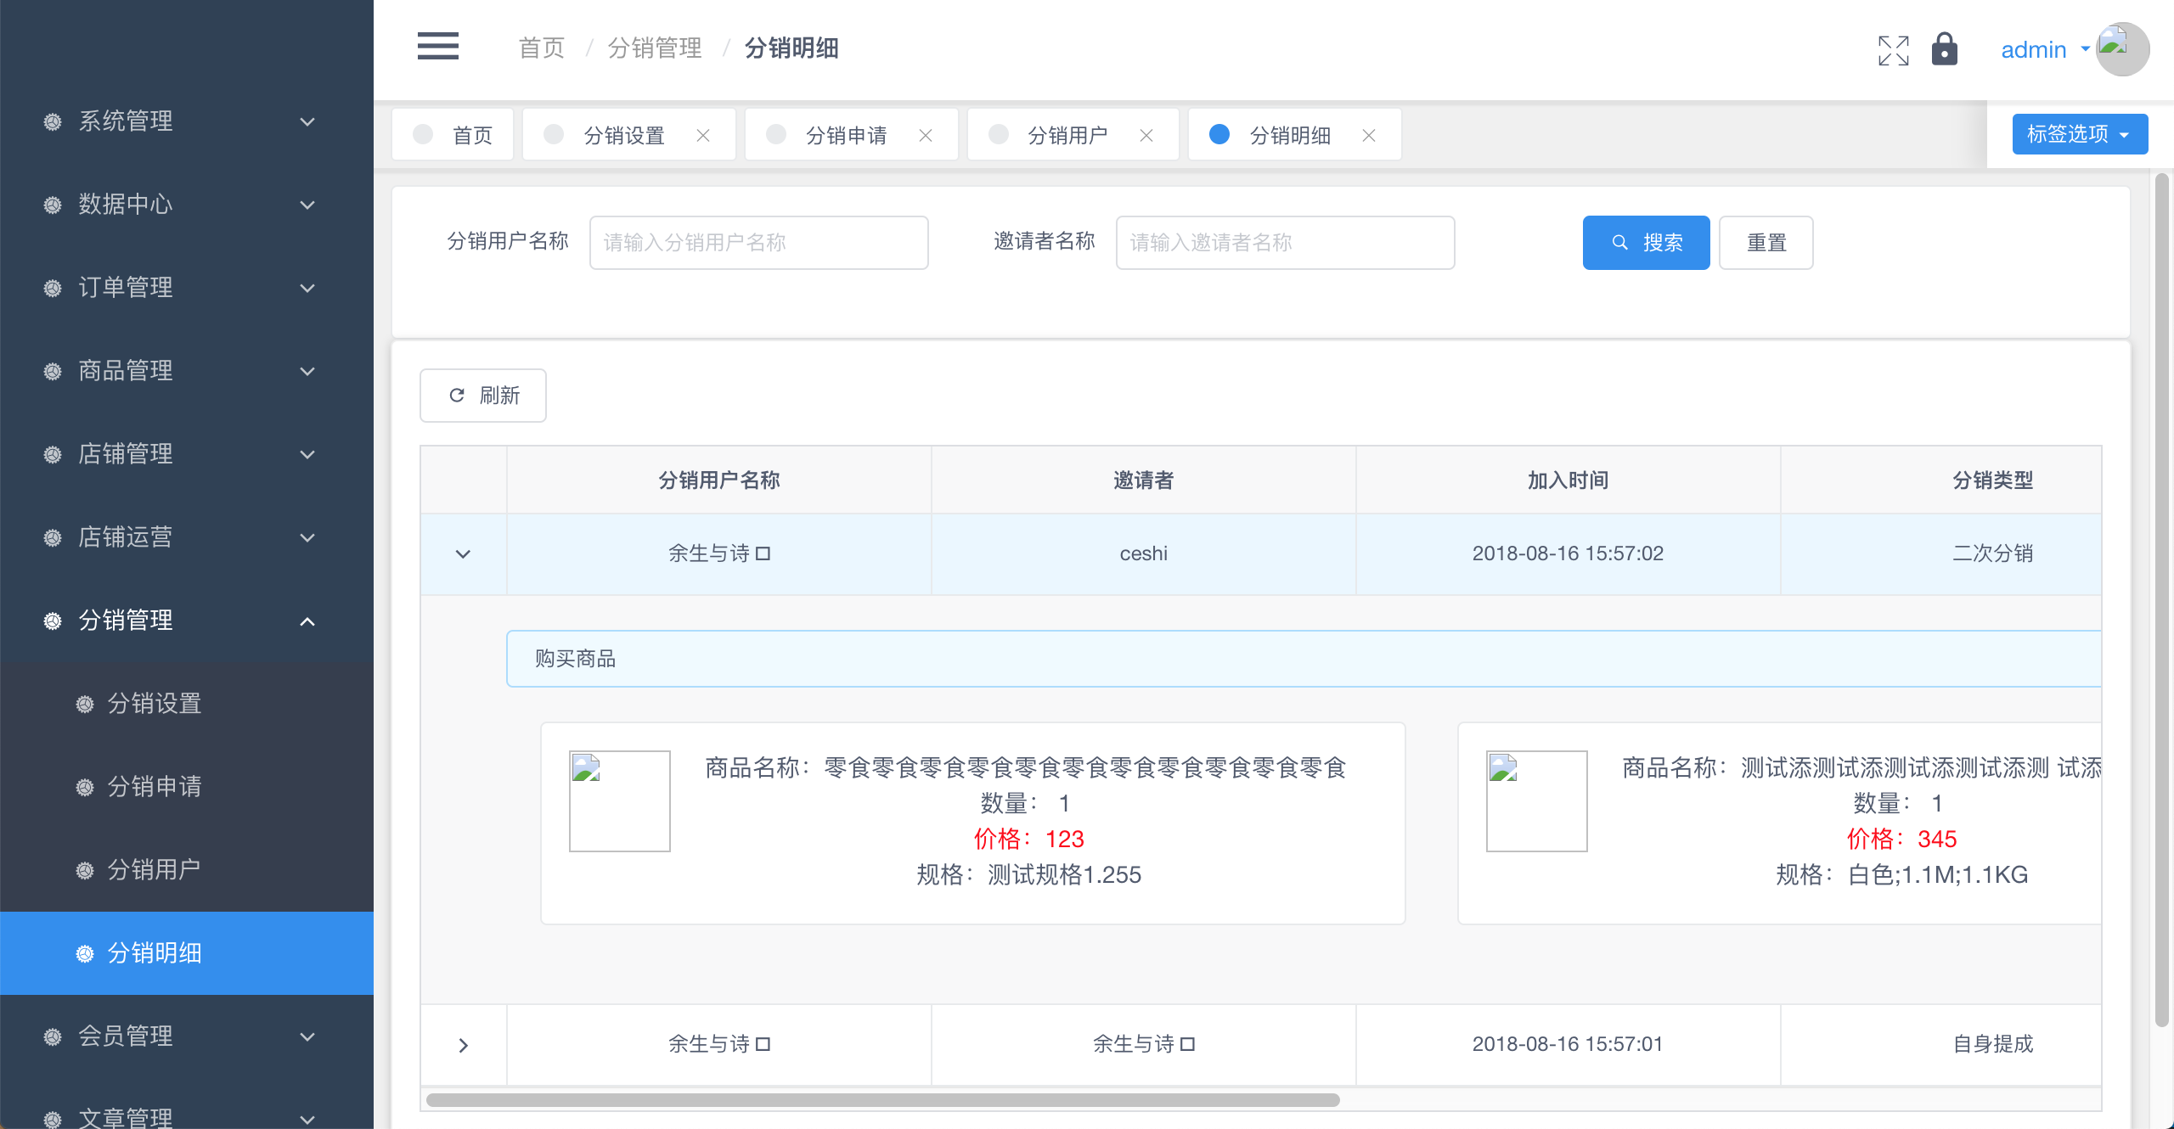Open 分销申请 in the sidebar submenu
2174x1129 pixels.
point(155,787)
